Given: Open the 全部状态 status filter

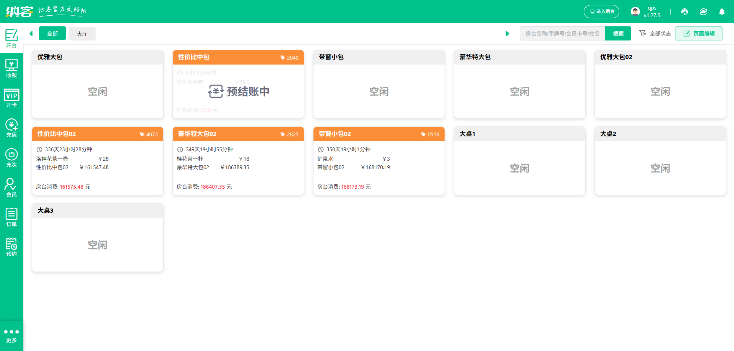Looking at the screenshot, I should 654,33.
